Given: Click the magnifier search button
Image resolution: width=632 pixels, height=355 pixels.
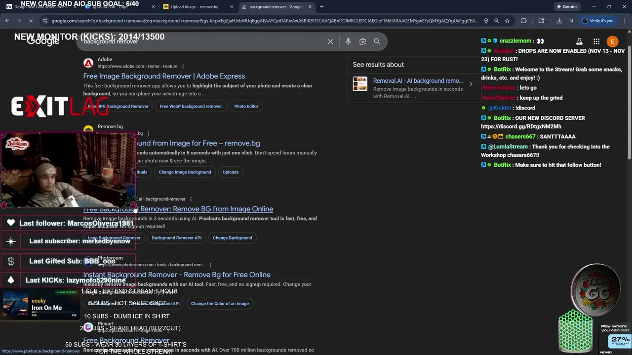Looking at the screenshot, I should 377,41.
